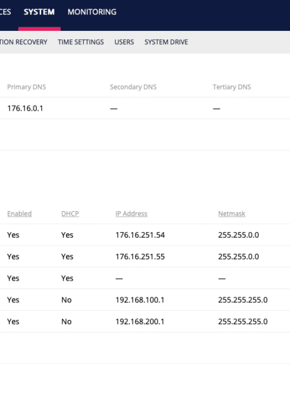Select the row with IP 176.16.251.55
The height and width of the screenshot is (393, 290).
click(x=145, y=256)
